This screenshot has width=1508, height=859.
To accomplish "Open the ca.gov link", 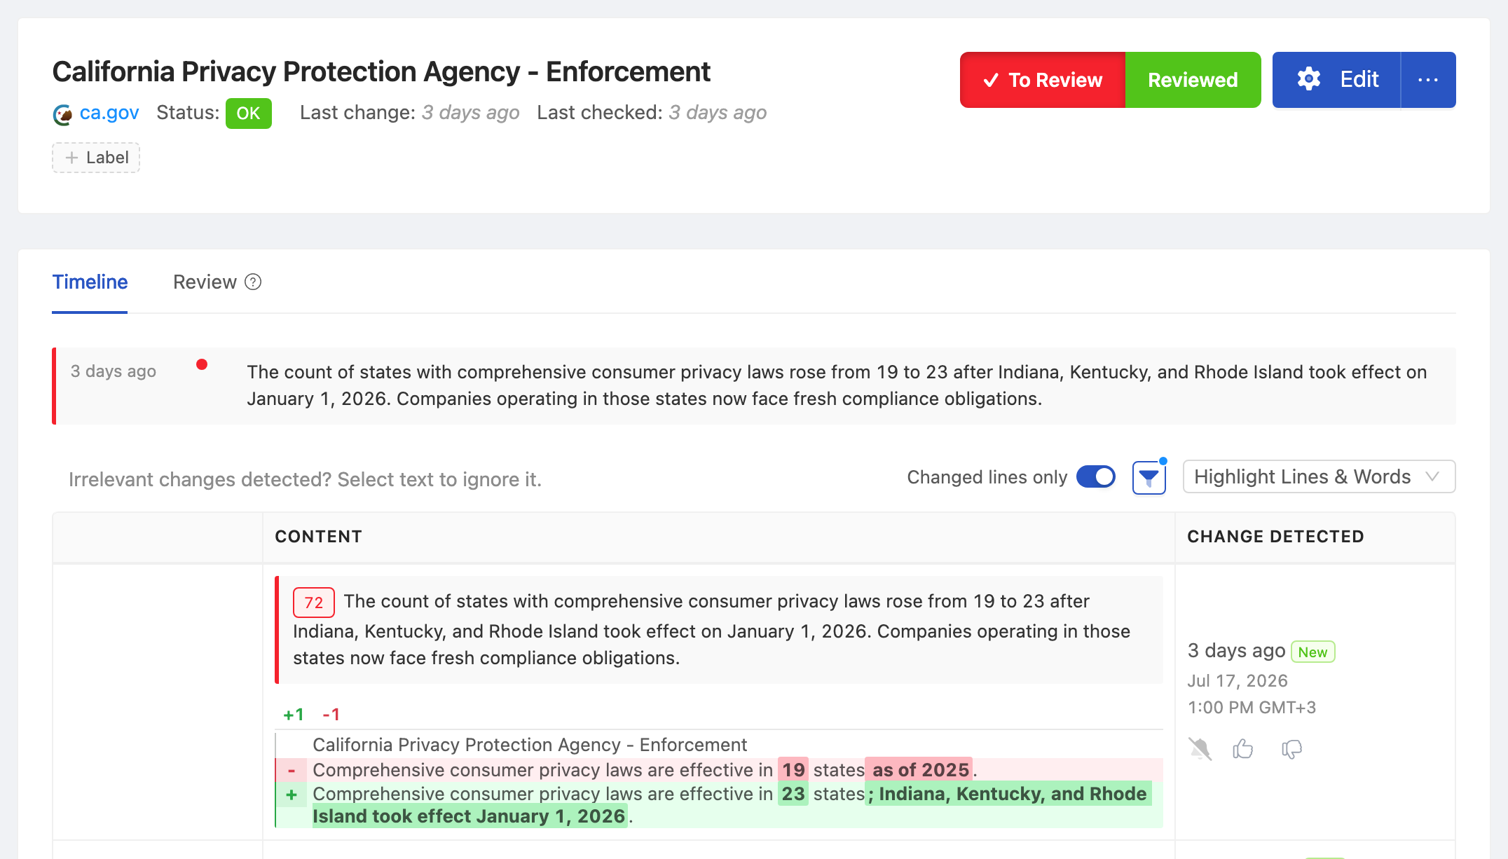I will [x=109, y=113].
